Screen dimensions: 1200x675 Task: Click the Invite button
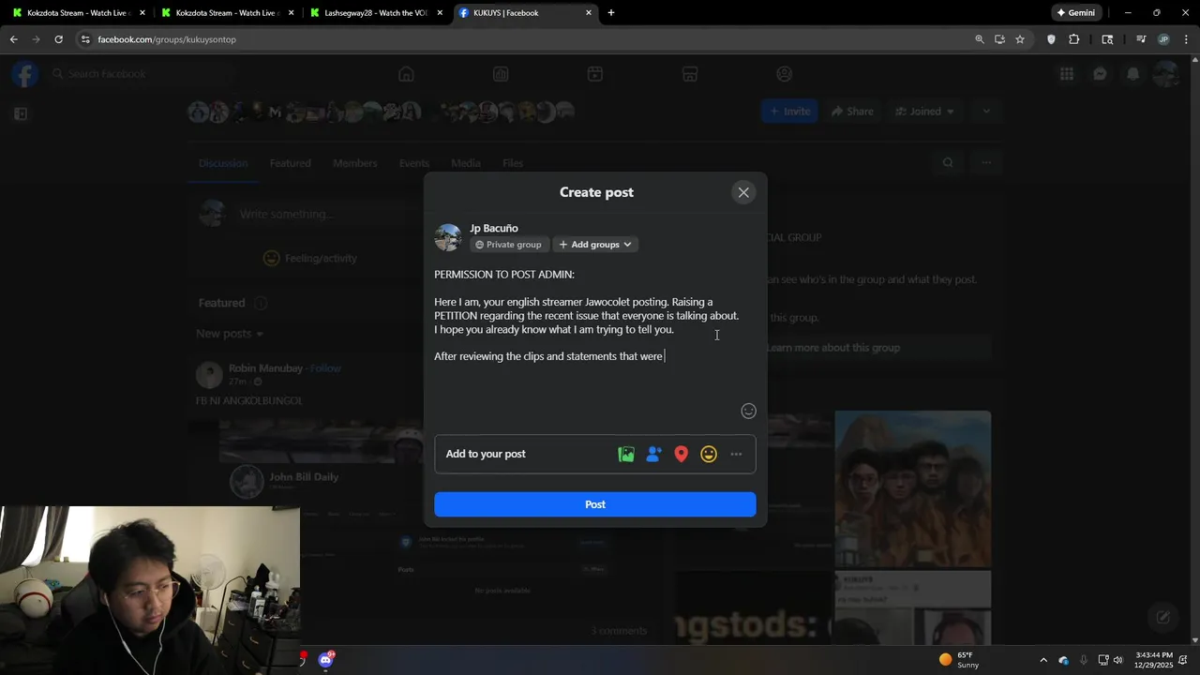pyautogui.click(x=789, y=112)
